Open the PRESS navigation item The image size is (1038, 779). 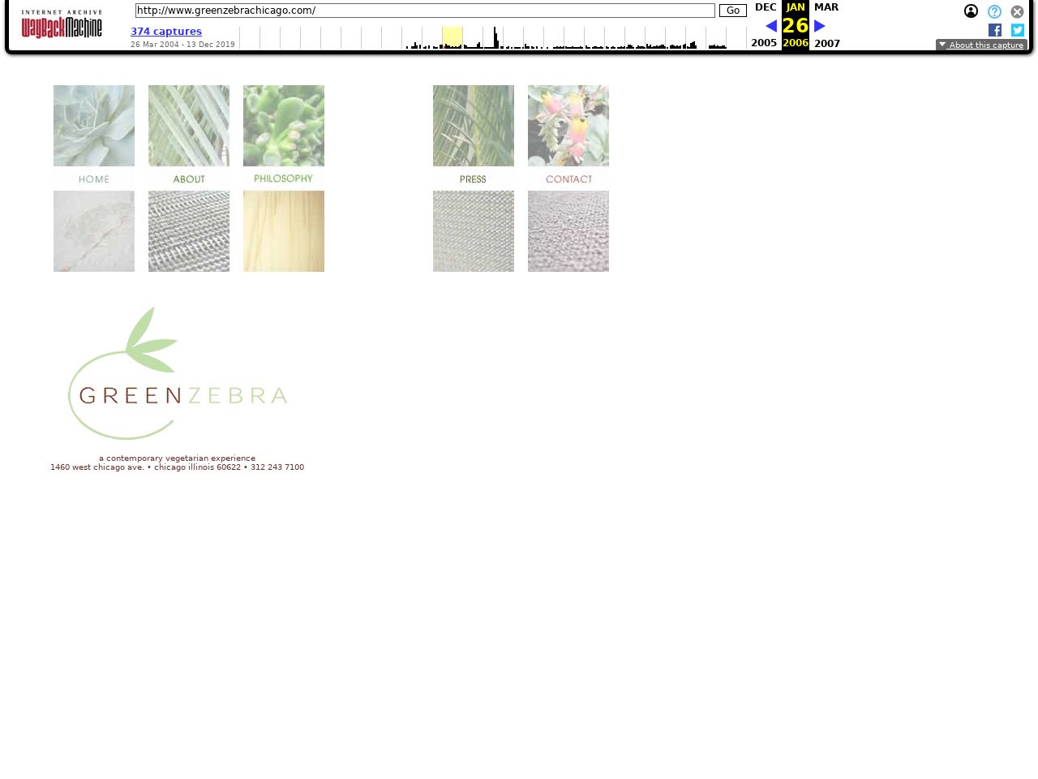pyautogui.click(x=474, y=179)
